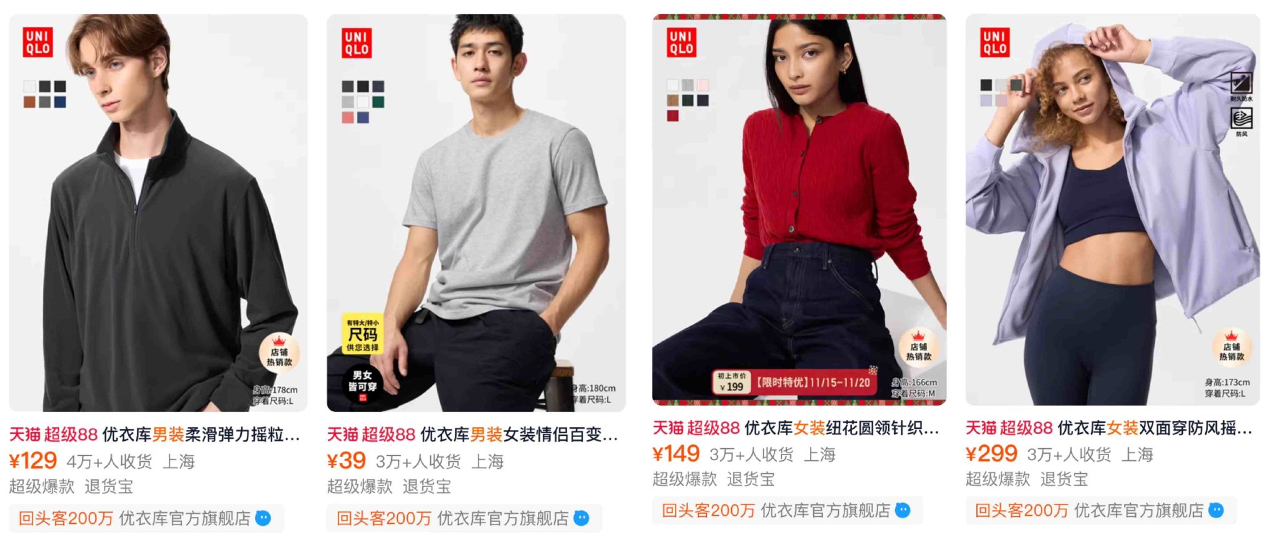This screenshot has width=1281, height=535.
Task: Click the UNIQLO logo on the red cardigan image
Action: tap(681, 42)
